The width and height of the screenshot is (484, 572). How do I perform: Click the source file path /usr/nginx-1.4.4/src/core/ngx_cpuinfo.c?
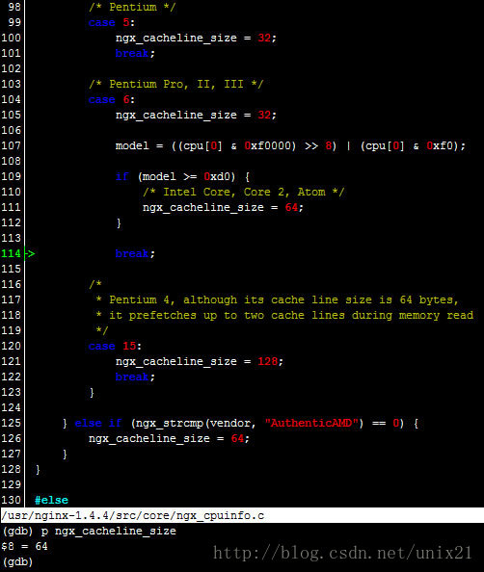pyautogui.click(x=133, y=515)
